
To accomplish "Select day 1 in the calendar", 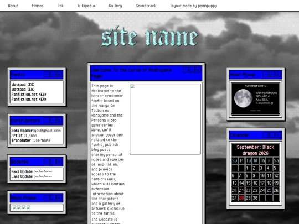I will tap(248, 168).
